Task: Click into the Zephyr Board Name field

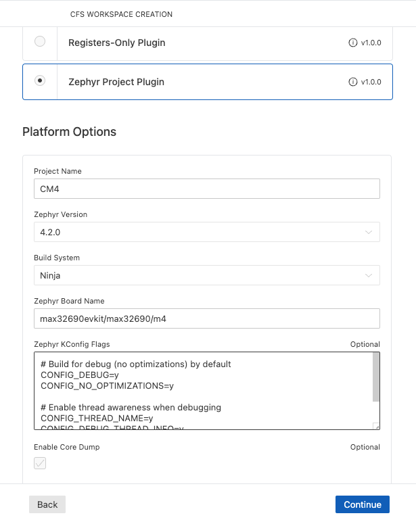Action: (x=206, y=318)
